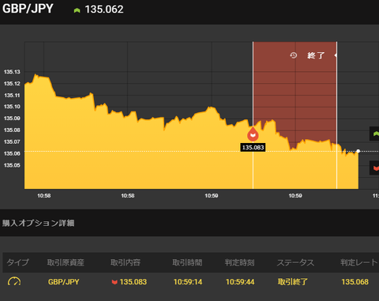The width and height of the screenshot is (379, 301).
Task: Click the 10:59:44 expiry time cell
Action: (240, 282)
